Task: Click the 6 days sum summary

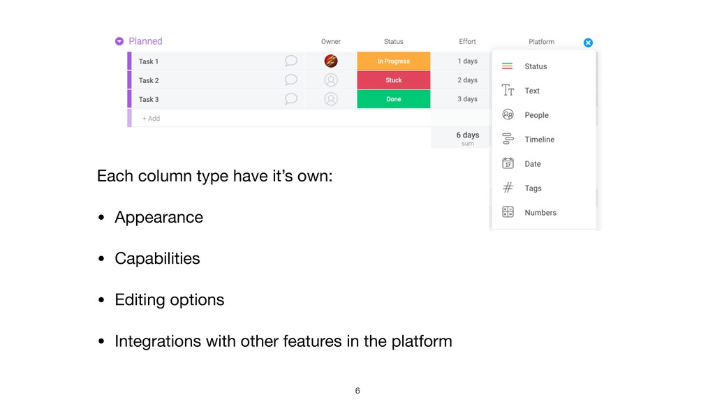Action: coord(468,137)
